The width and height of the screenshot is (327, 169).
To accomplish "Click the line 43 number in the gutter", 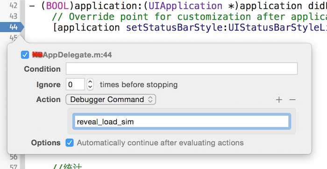I will click(x=14, y=16).
